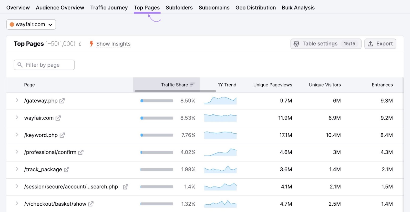Click the Filter by page input
The height and width of the screenshot is (212, 410).
tap(44, 65)
